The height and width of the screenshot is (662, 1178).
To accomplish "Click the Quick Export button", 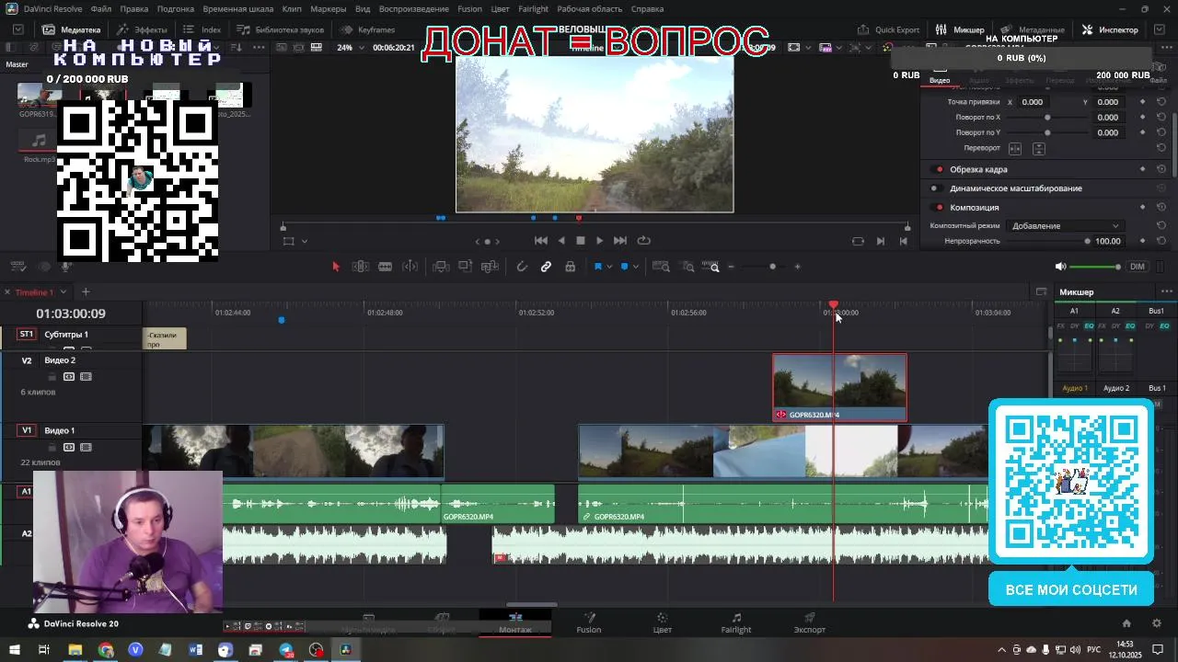I will point(889,29).
